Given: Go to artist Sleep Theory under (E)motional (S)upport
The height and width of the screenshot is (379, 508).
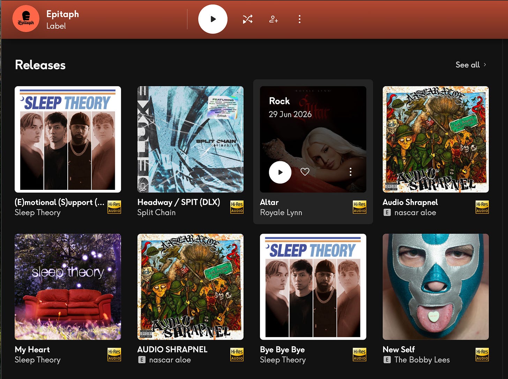Looking at the screenshot, I should click(x=38, y=213).
